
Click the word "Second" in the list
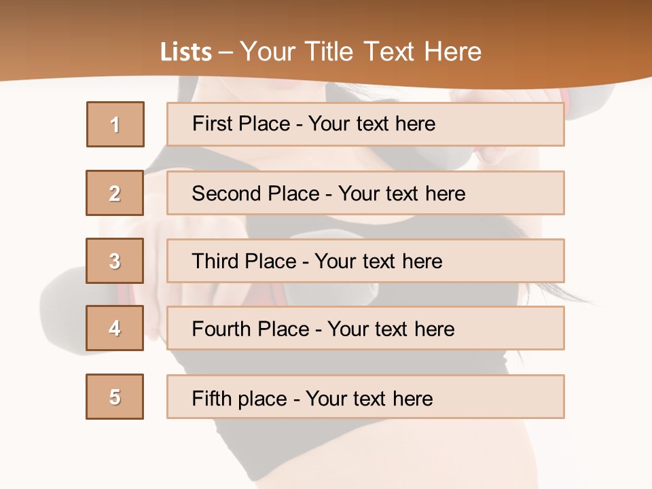pyautogui.click(x=227, y=194)
